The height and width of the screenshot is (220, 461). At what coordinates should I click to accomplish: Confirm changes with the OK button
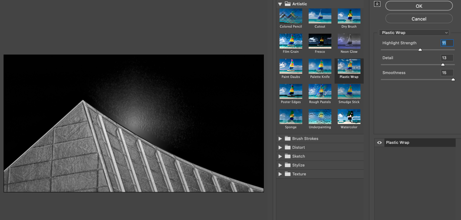tap(419, 6)
